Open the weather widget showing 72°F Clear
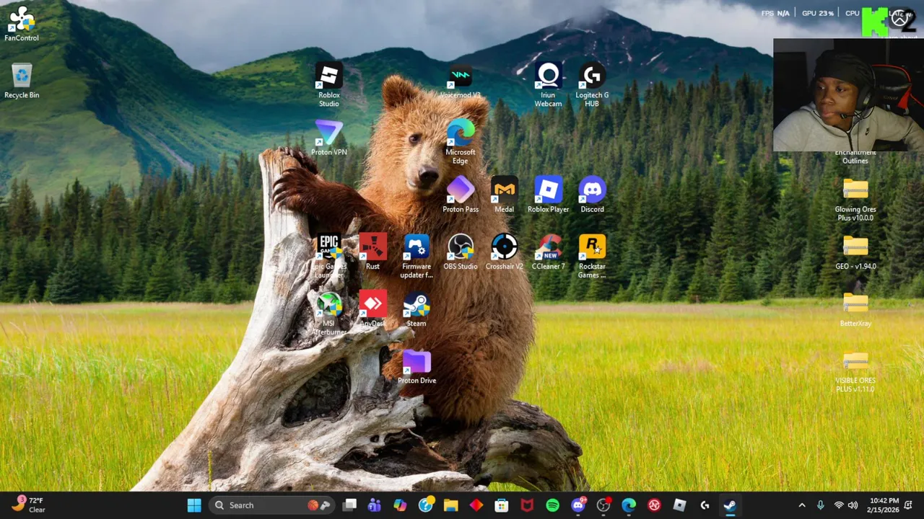924x519 pixels. (x=29, y=505)
